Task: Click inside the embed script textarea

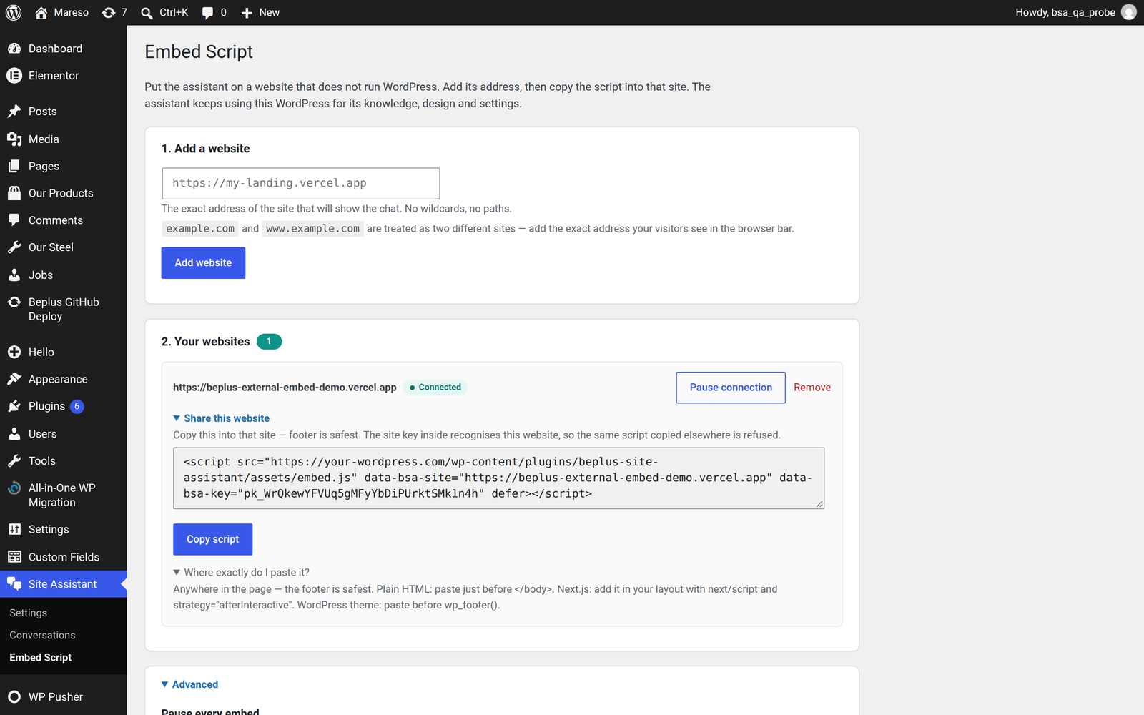Action: 498,478
